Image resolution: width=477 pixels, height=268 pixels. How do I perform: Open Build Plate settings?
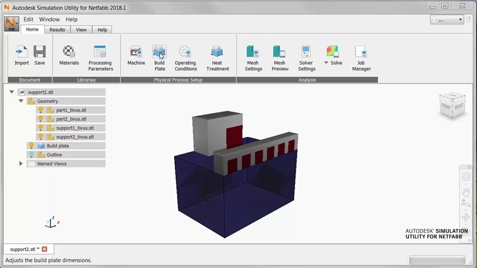pos(159,58)
